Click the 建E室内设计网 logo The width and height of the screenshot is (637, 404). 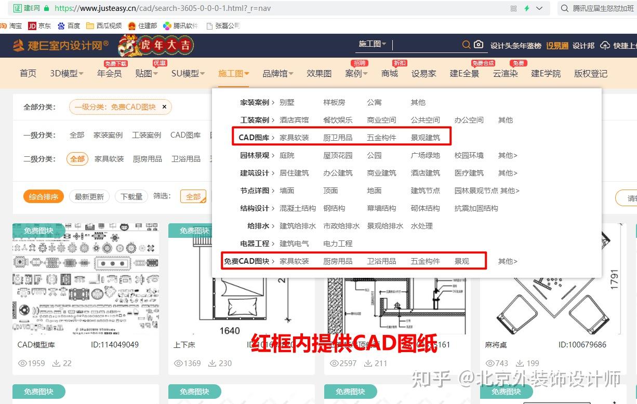[x=61, y=46]
